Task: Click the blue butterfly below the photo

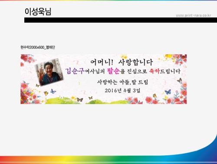Action: click(x=53, y=91)
